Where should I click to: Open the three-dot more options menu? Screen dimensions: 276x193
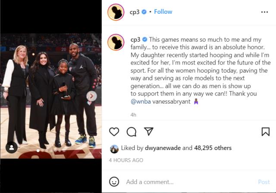tap(264, 12)
